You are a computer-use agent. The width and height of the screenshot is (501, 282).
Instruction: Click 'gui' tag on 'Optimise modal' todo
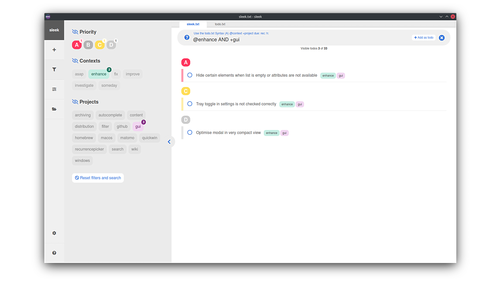click(x=284, y=133)
